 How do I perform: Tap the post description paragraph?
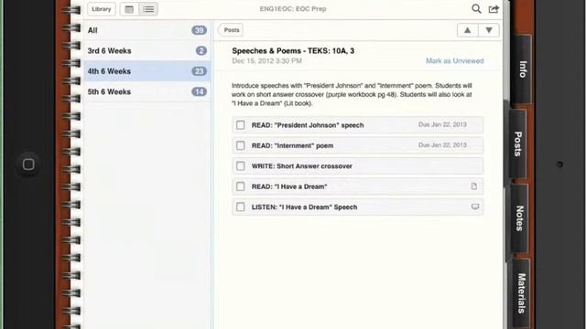coord(352,94)
